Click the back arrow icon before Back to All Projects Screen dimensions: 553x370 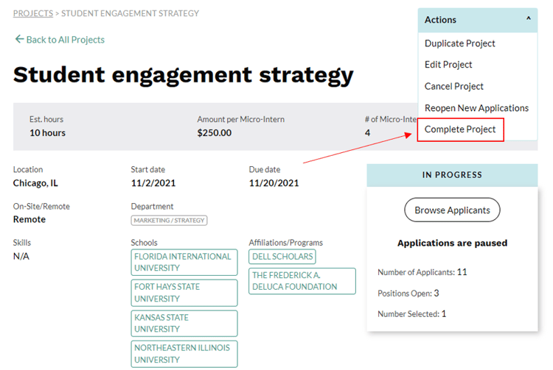click(19, 39)
